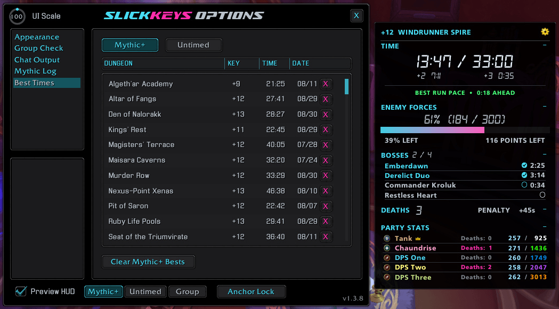Click the best times list scrollbar thumb
Viewport: 559px width, 309px height.
pyautogui.click(x=346, y=87)
